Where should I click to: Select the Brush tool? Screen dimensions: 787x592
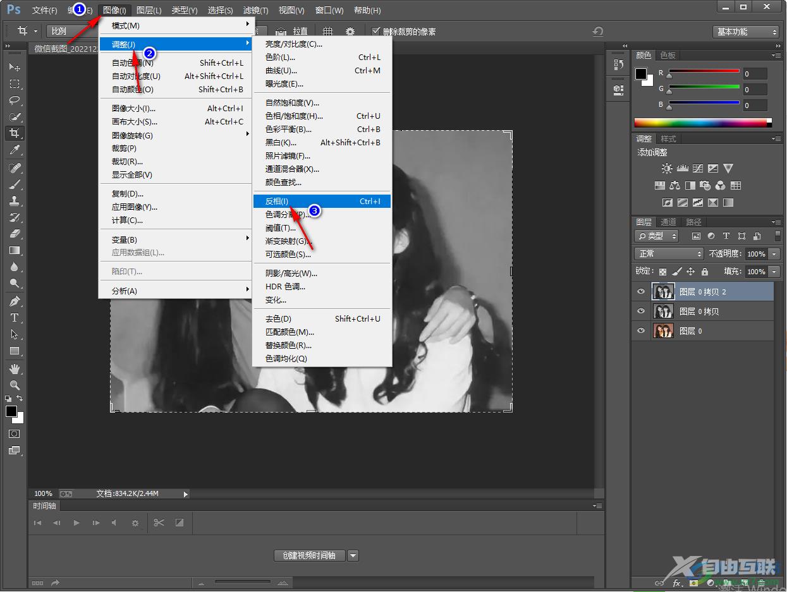15,184
